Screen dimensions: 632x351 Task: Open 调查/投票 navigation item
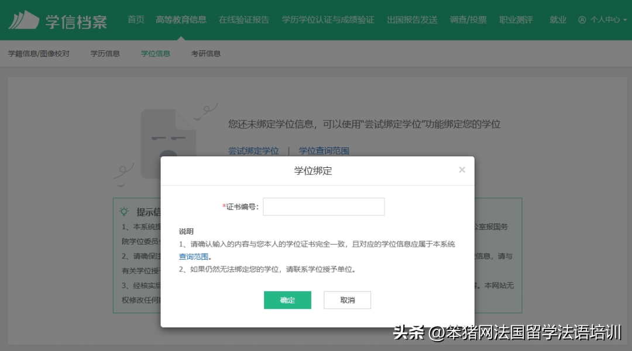click(468, 20)
